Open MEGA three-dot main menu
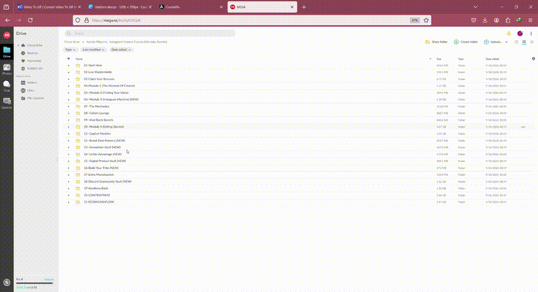 coord(531,33)
